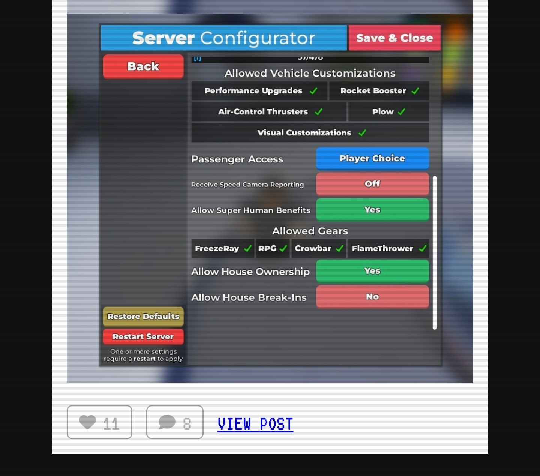Screen dimensions: 540x476
Task: Enable Allow House Break-Ins
Action: (372, 297)
